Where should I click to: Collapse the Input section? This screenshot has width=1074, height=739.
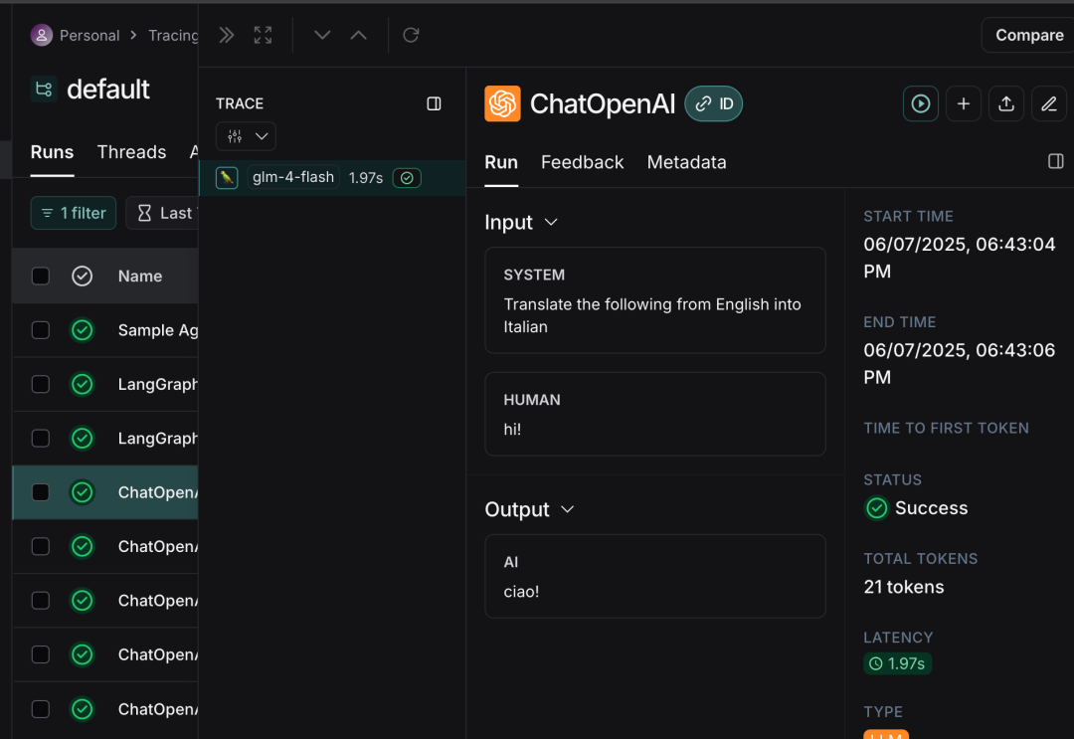tap(551, 222)
